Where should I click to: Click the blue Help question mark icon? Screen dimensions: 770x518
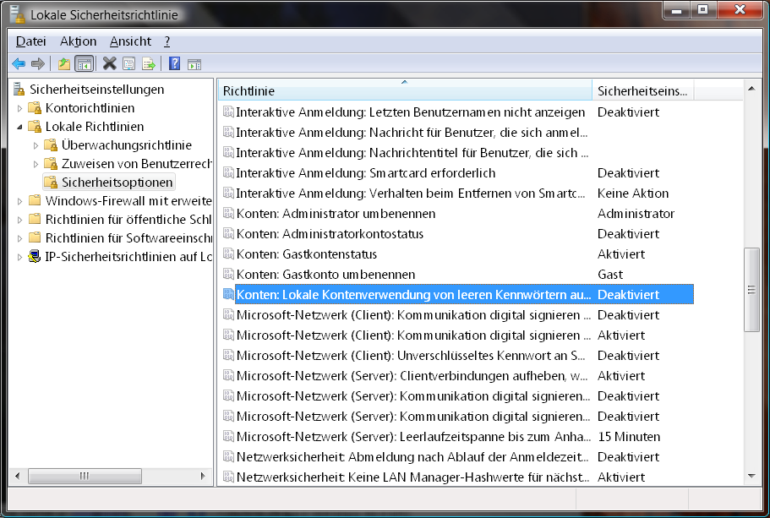coord(174,63)
